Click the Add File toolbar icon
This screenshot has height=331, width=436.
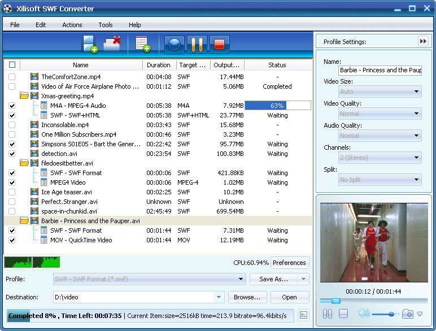pyautogui.click(x=89, y=44)
